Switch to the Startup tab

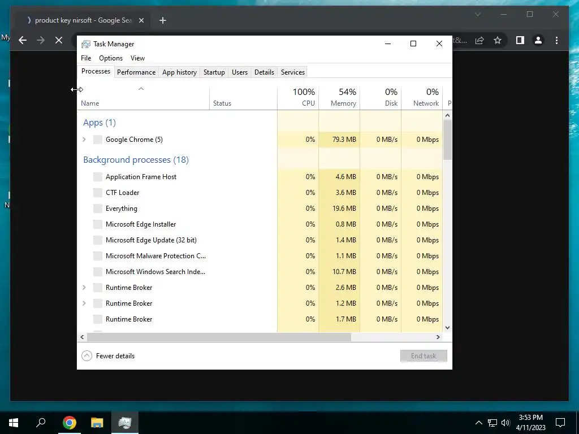[x=214, y=72]
